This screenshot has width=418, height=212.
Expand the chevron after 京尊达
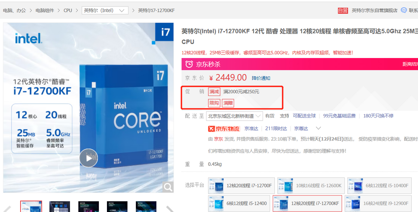pos(318,129)
